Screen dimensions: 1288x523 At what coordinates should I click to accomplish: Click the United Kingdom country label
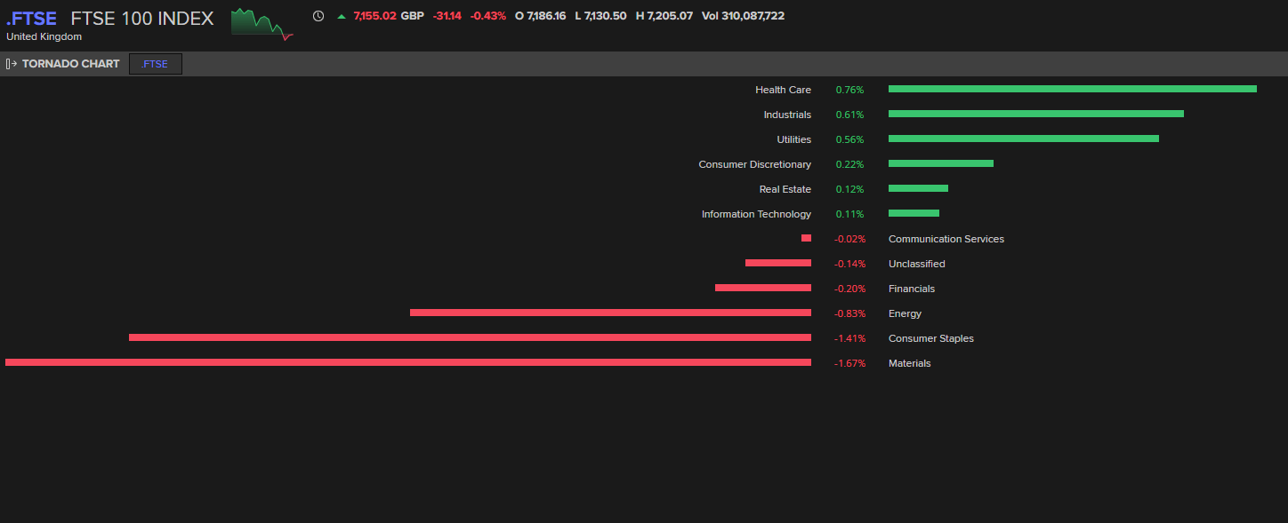tap(44, 37)
